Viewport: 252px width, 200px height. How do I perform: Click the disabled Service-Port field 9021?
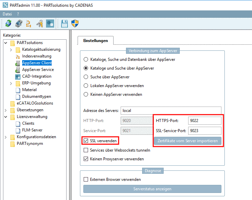click(137, 131)
